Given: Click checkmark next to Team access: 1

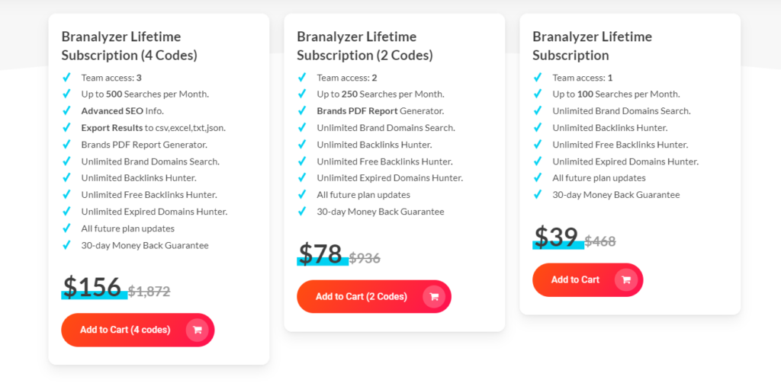Looking at the screenshot, I should coord(538,78).
